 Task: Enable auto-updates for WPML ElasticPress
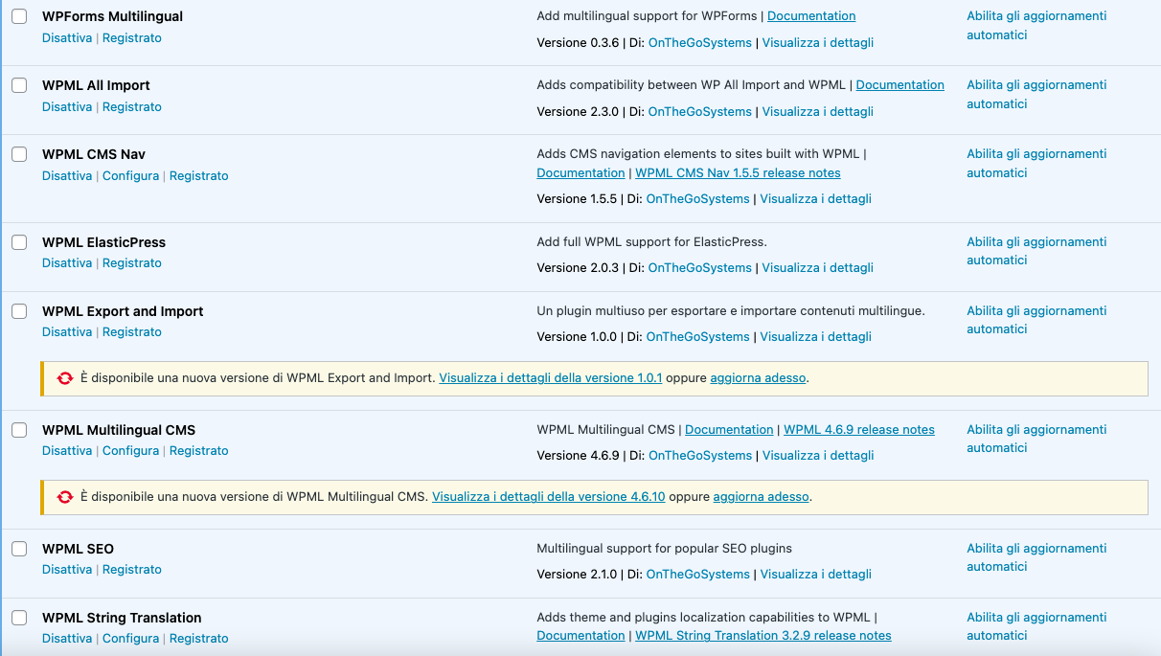(1036, 251)
